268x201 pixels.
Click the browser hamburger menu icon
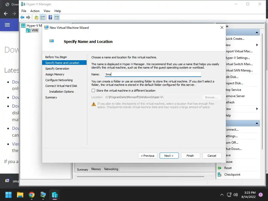[7, 25]
